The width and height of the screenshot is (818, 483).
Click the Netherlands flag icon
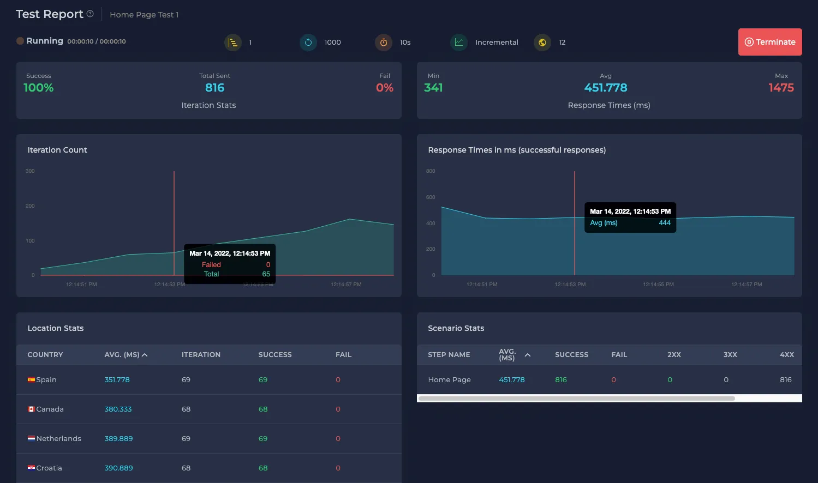click(31, 438)
